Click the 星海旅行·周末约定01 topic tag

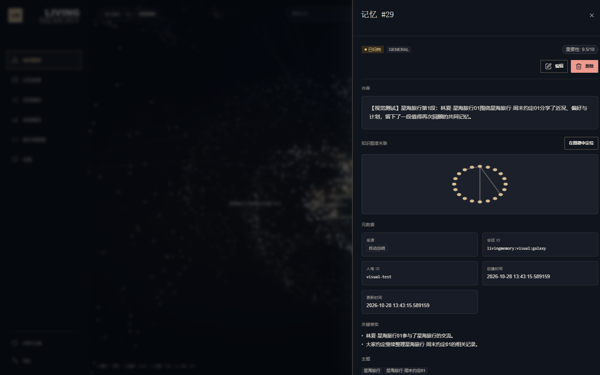click(x=406, y=370)
